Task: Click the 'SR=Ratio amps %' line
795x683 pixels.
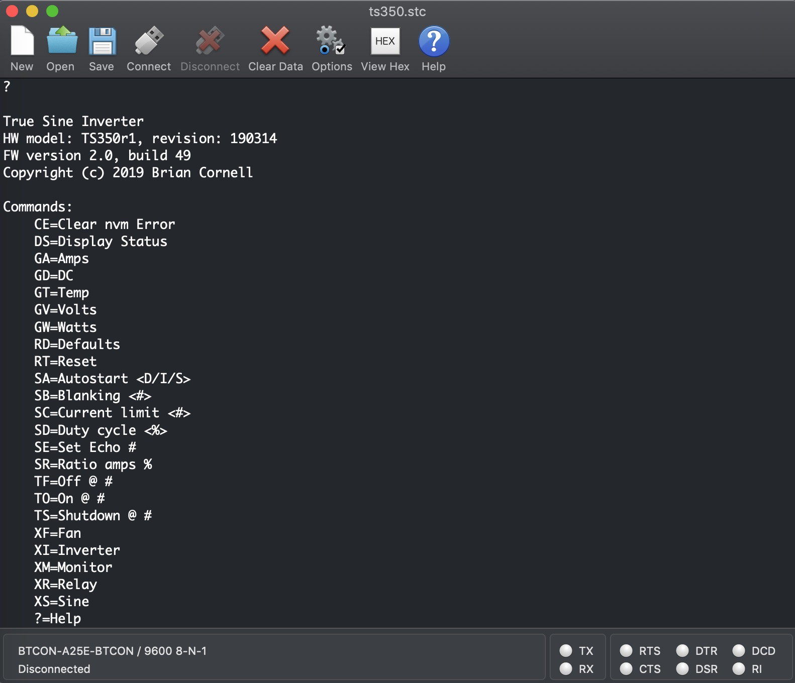Action: click(93, 465)
